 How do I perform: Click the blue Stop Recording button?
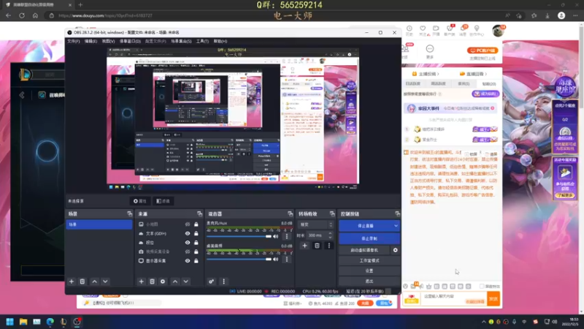[369, 238]
